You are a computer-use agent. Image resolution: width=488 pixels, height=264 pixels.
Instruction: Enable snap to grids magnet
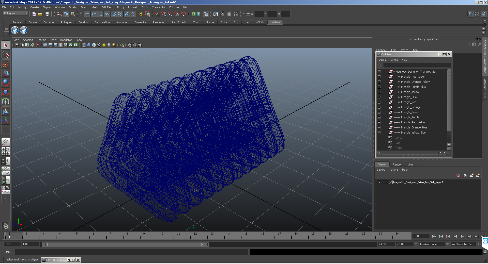click(157, 14)
